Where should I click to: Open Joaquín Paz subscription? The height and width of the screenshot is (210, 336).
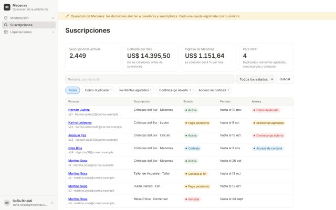pos(77,135)
